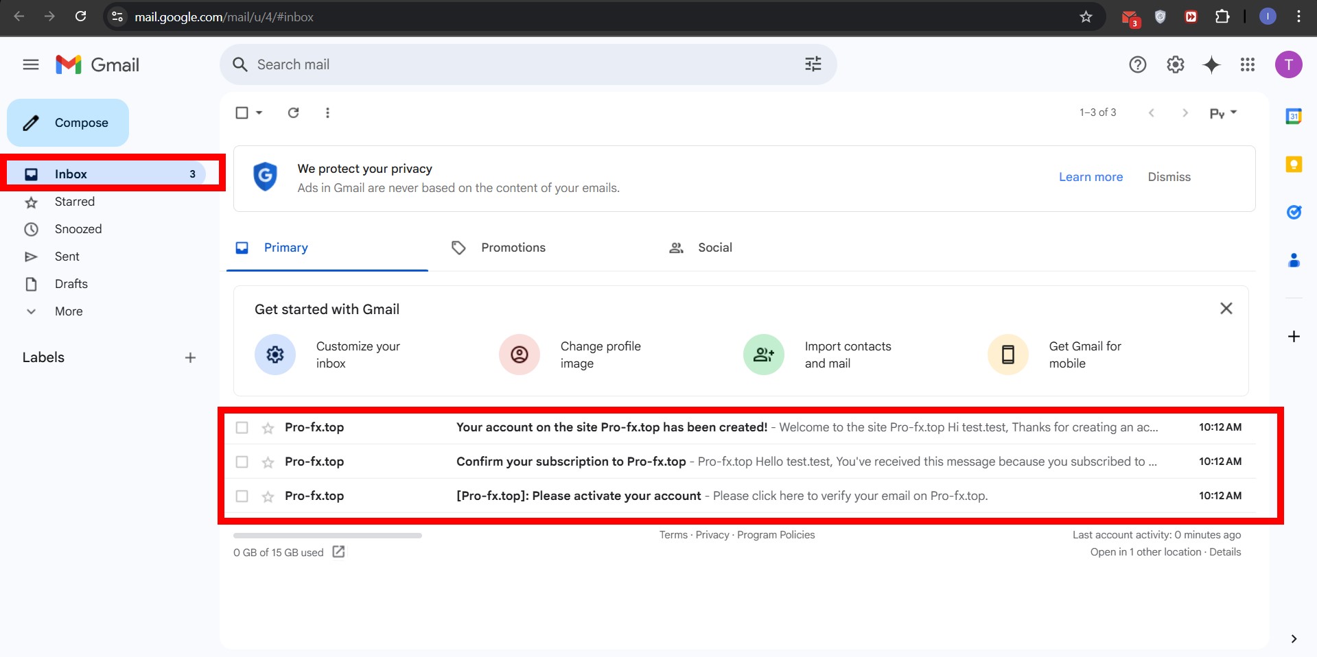
Task: Click Import contacts and mail icon
Action: click(764, 355)
